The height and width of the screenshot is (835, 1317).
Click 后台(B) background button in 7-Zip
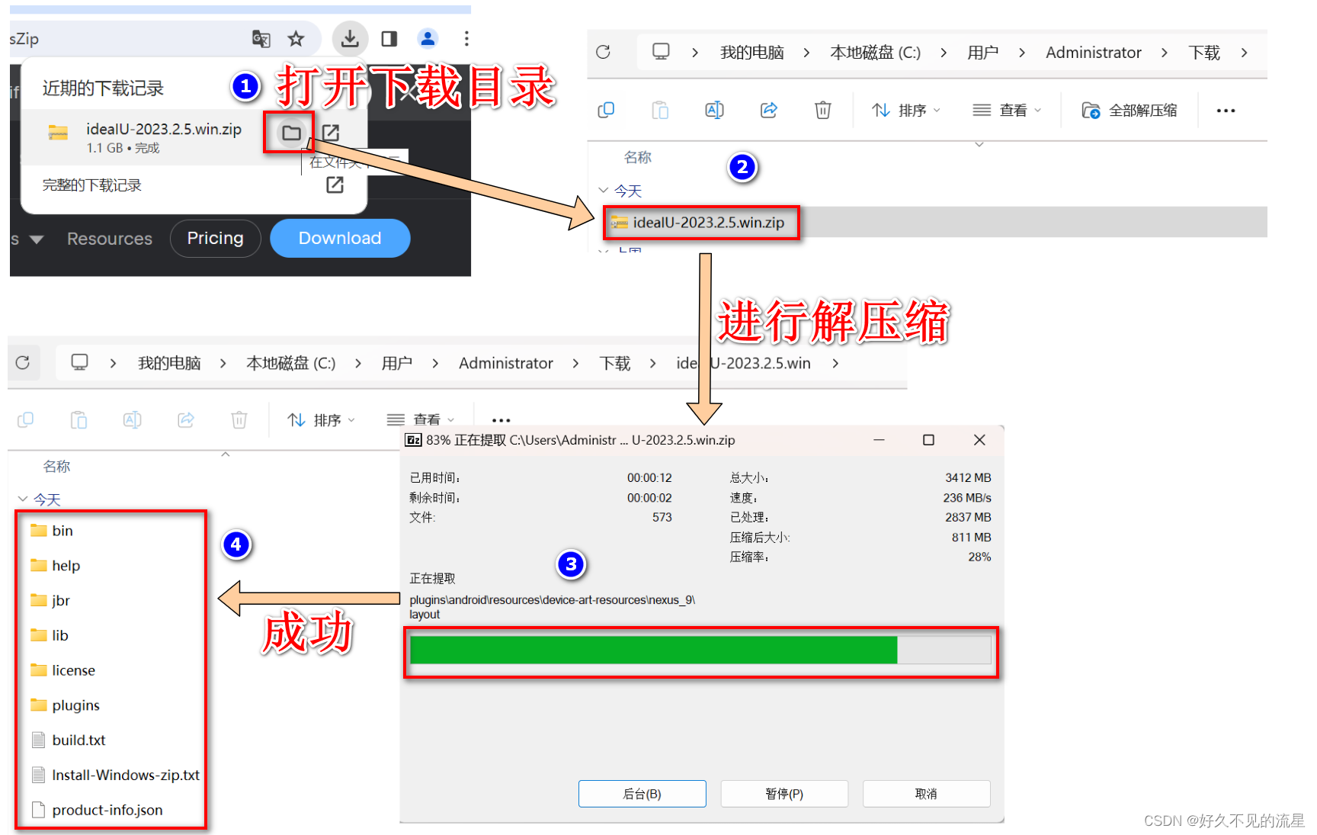(642, 794)
